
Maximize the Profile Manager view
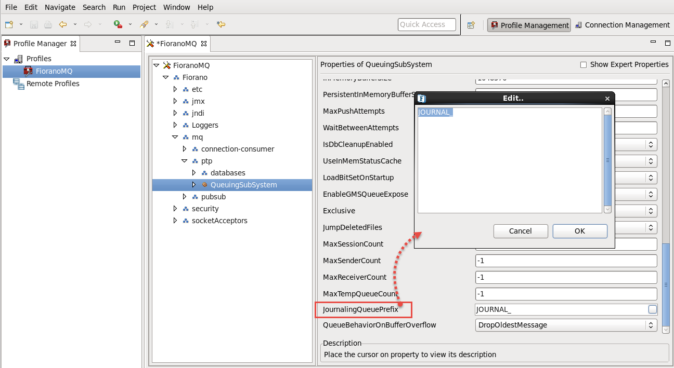[x=132, y=43]
